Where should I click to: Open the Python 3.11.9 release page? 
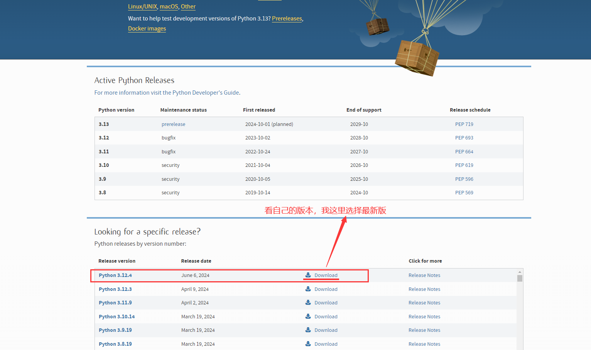pyautogui.click(x=115, y=302)
